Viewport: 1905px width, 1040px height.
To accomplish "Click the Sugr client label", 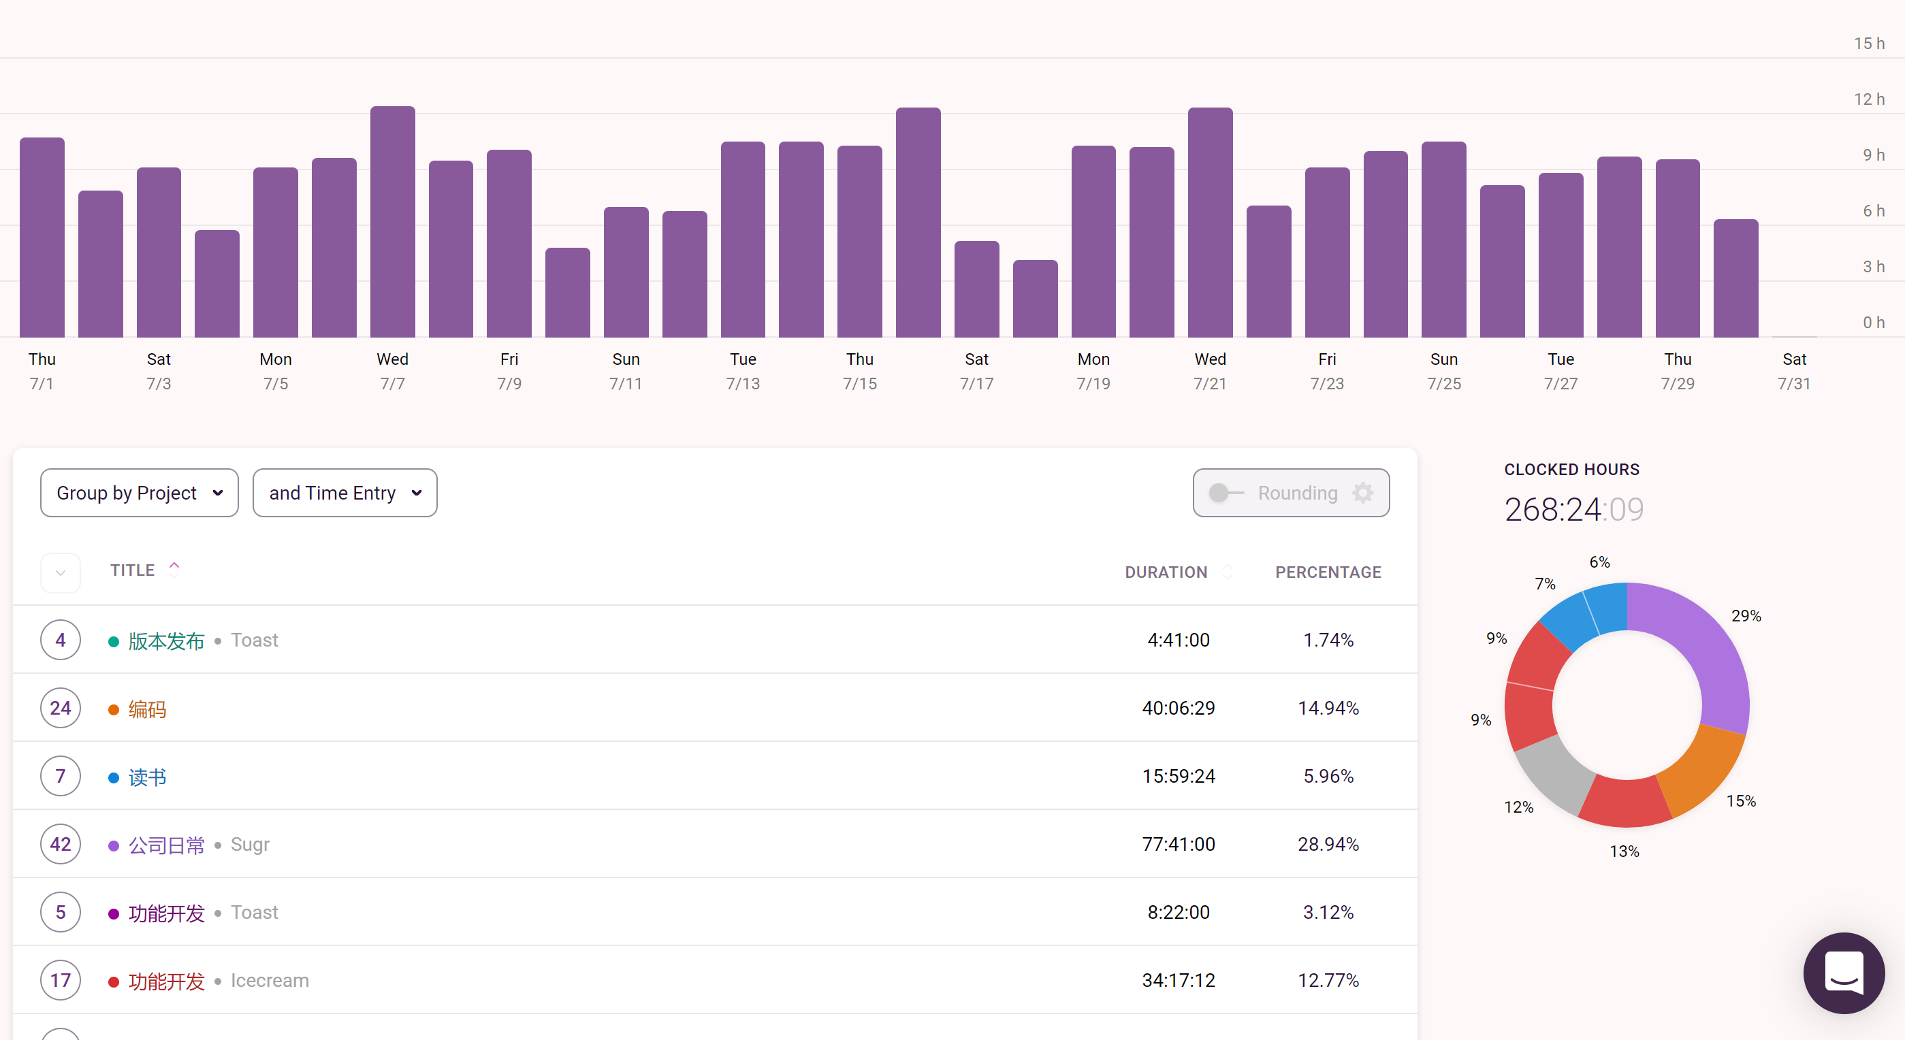I will pos(250,844).
